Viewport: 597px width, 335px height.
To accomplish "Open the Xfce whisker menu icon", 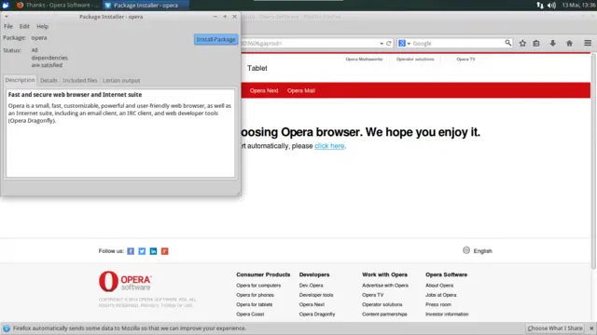I will 6,5.
